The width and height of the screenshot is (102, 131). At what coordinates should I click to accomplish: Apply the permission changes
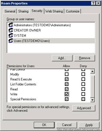(89, 125)
